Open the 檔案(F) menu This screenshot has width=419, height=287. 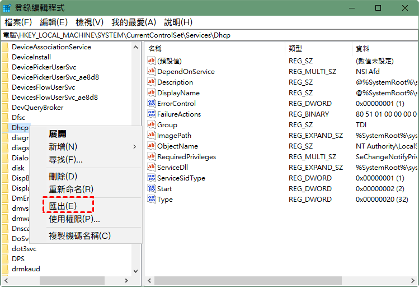coord(18,22)
